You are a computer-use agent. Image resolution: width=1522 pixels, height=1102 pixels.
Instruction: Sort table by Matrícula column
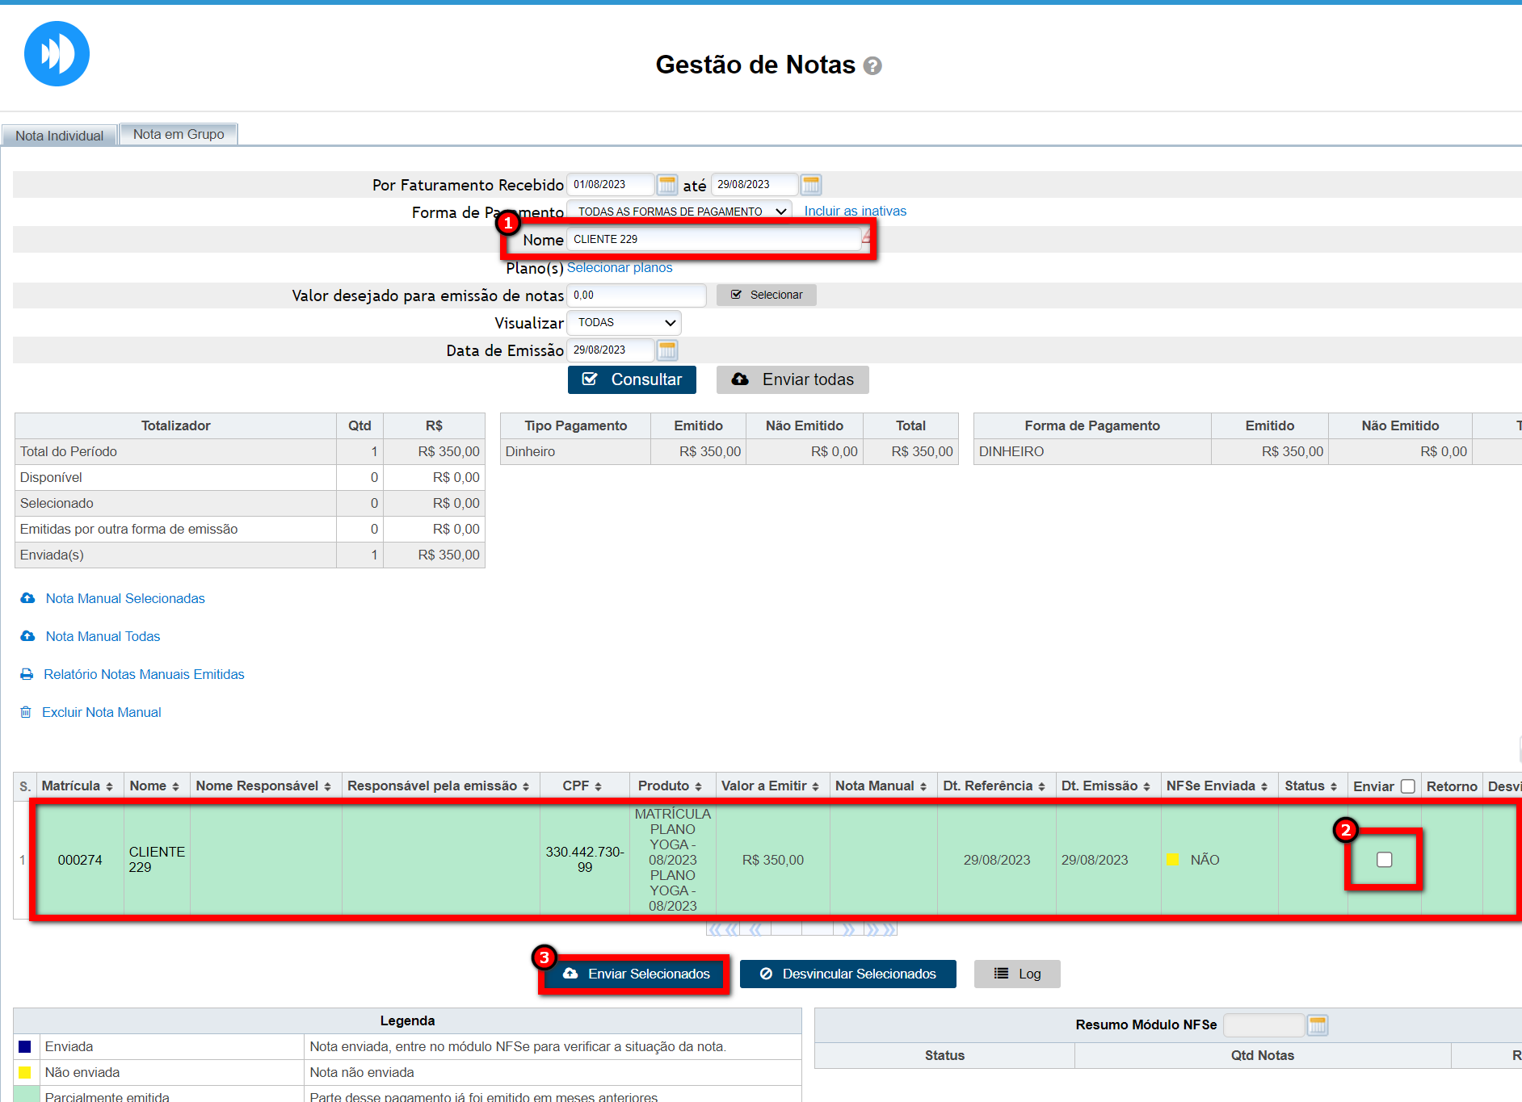click(78, 786)
